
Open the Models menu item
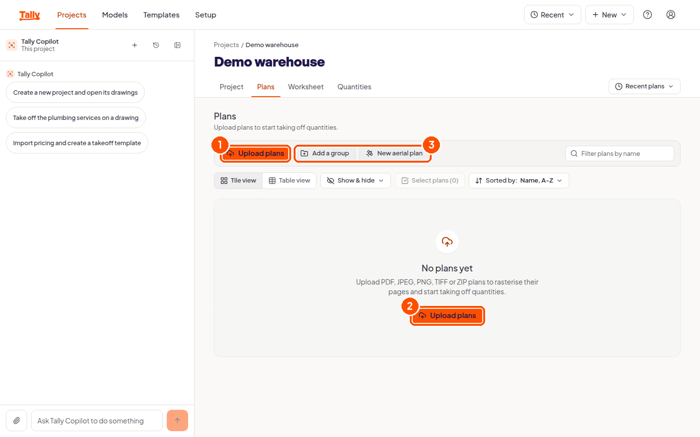115,15
